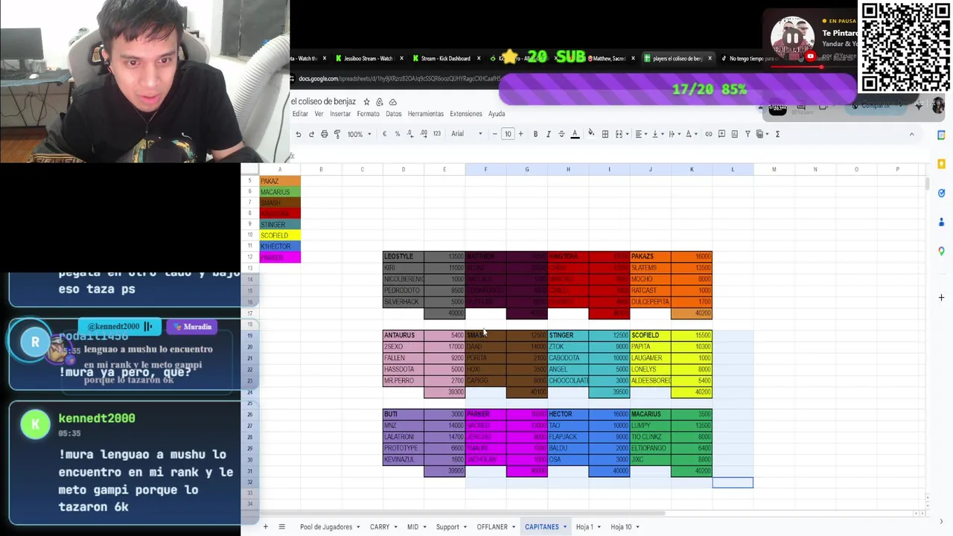Open the Insertar menu
Screen dimensions: 953x536
click(340, 114)
